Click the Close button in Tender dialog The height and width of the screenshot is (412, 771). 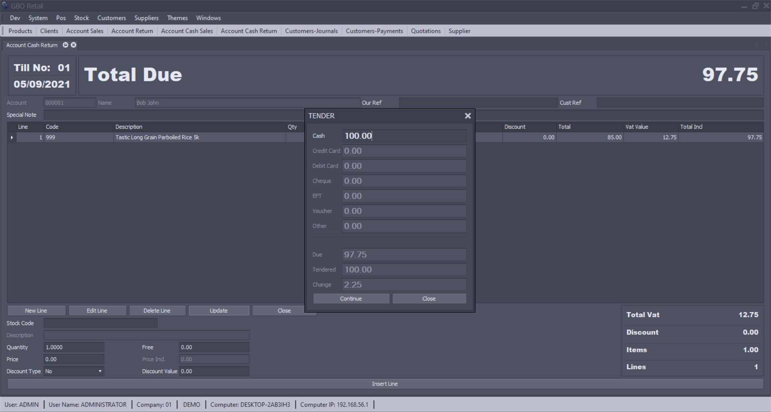coord(429,299)
